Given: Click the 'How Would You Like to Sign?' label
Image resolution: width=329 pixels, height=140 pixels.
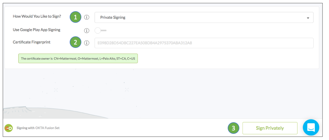Looking at the screenshot, I should [x=37, y=16].
